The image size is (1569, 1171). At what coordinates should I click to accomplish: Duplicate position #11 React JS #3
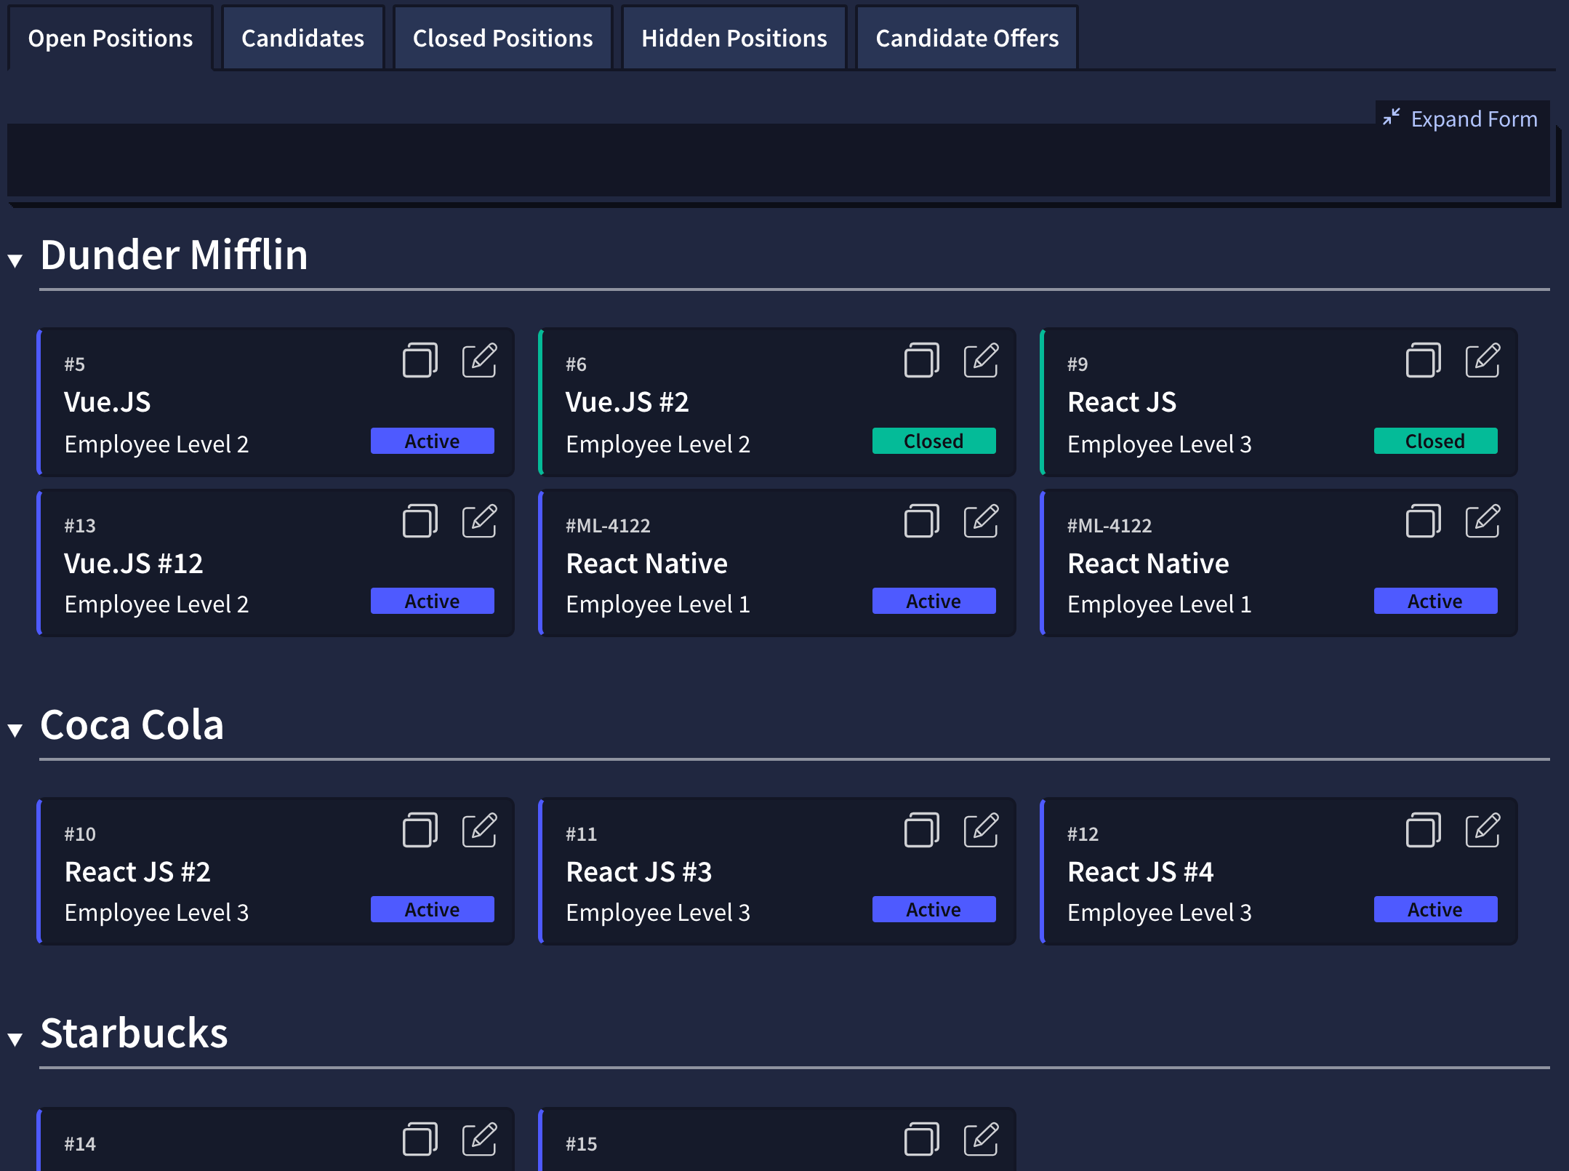tap(922, 830)
